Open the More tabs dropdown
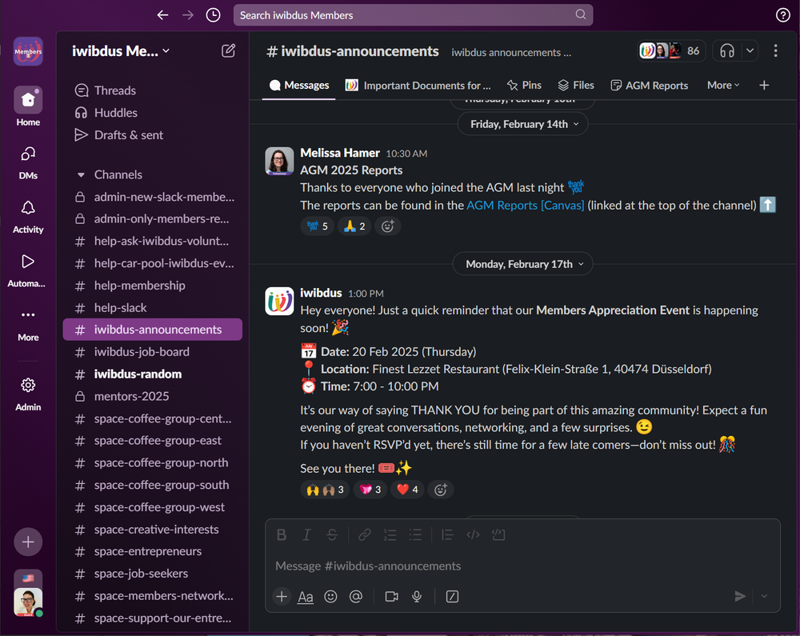 (723, 85)
